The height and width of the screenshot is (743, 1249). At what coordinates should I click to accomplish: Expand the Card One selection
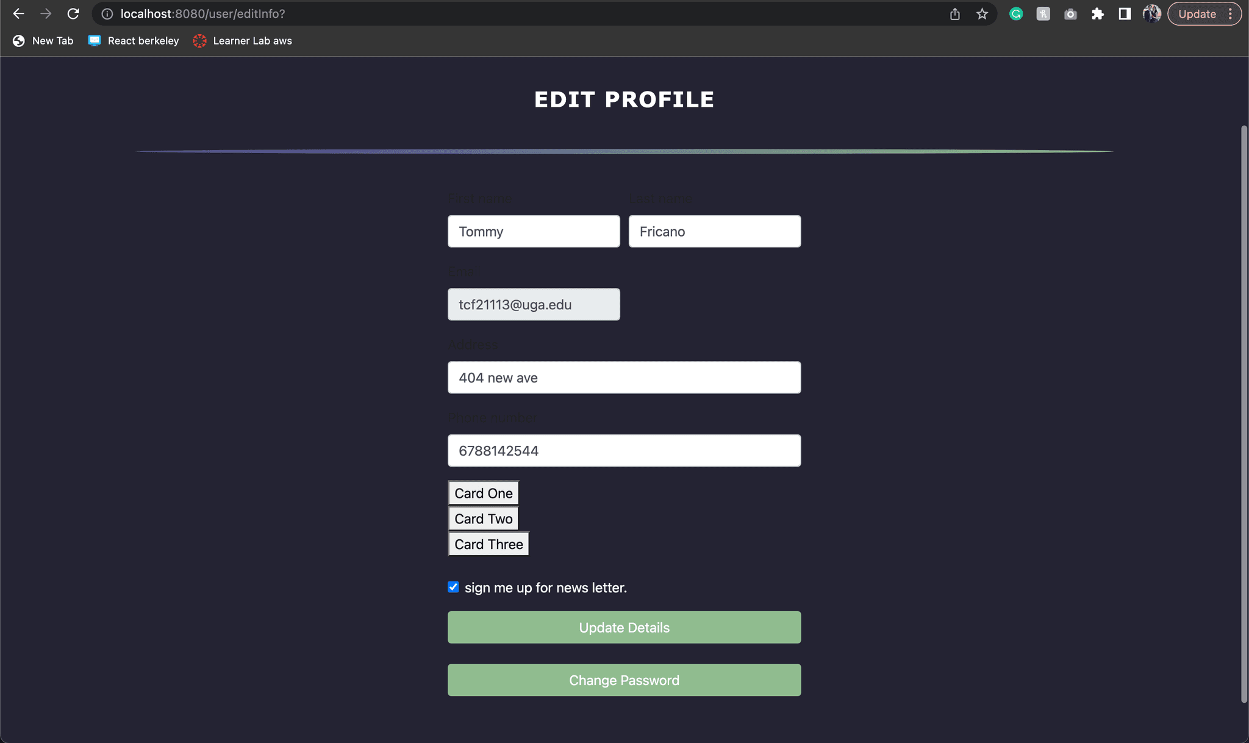pos(484,493)
